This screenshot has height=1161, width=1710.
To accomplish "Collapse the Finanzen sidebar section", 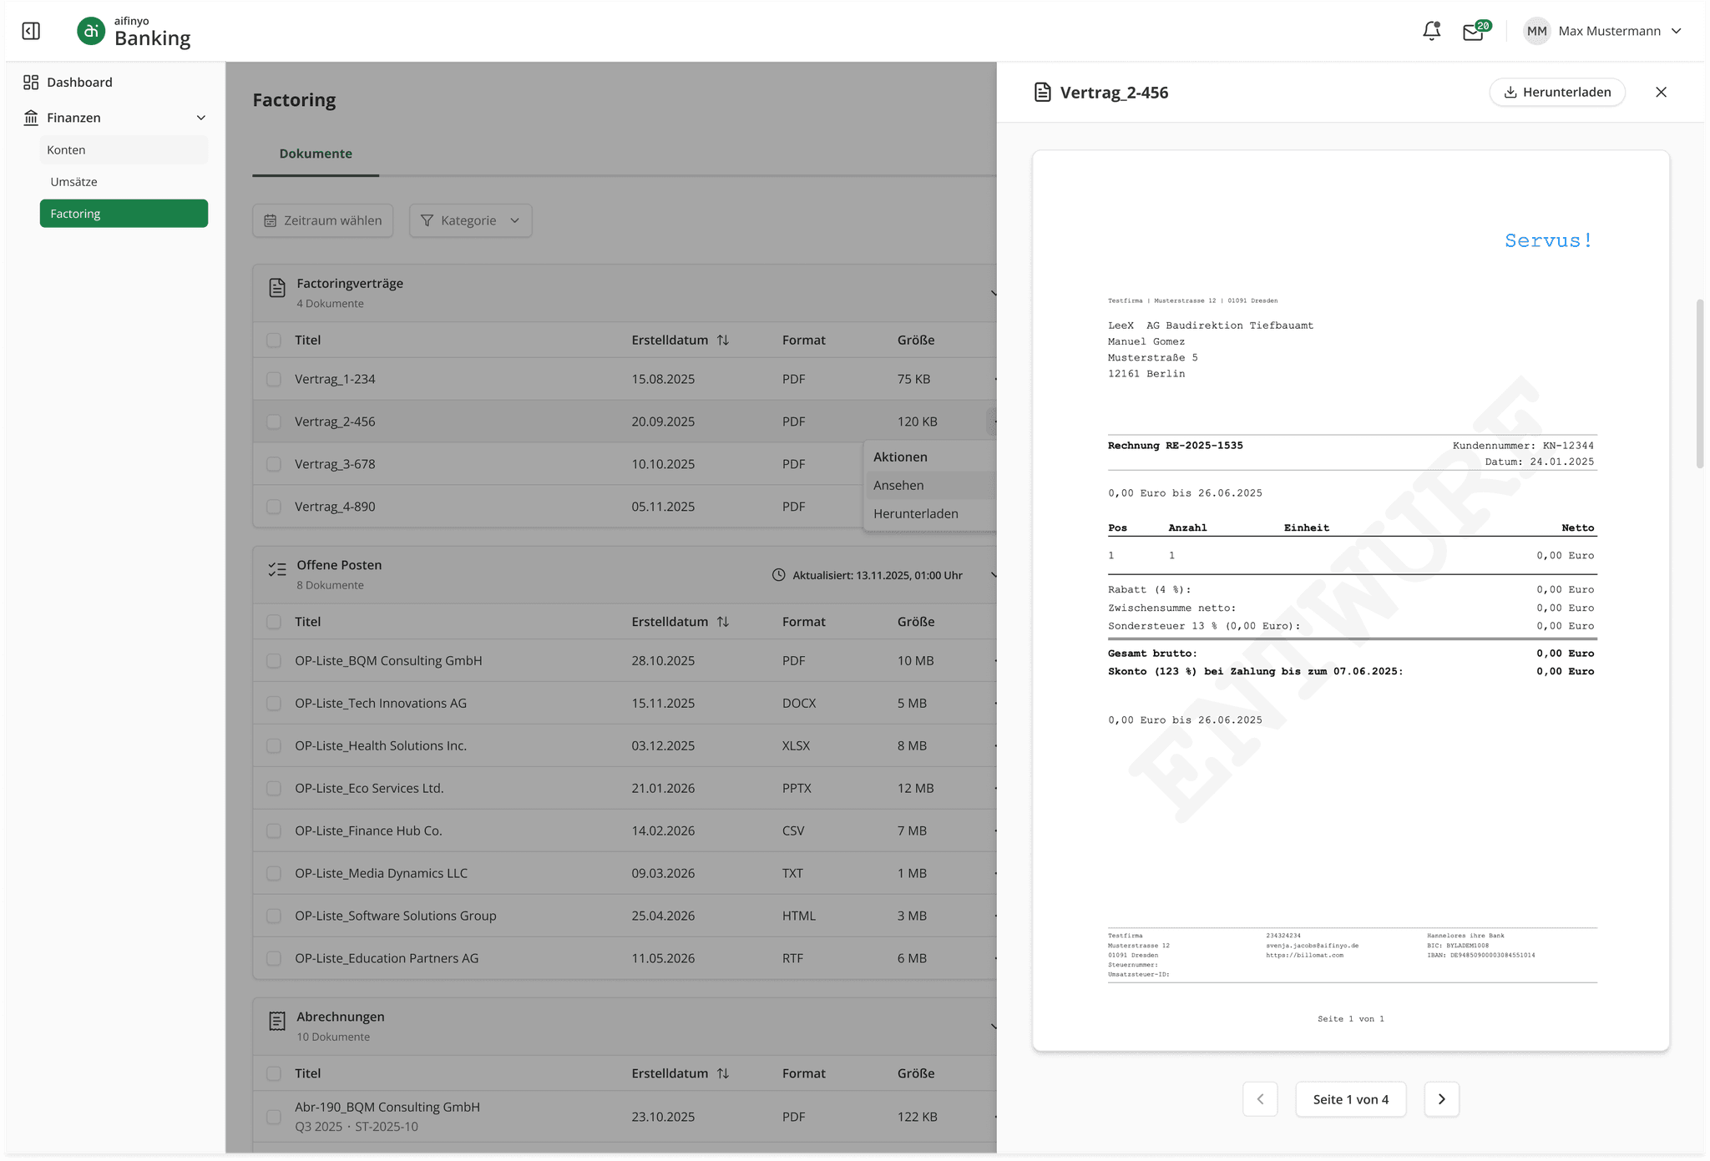I will coord(200,118).
